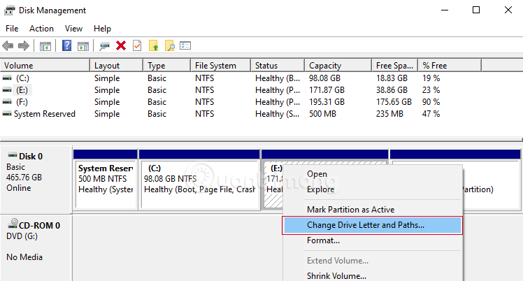This screenshot has width=523, height=281.
Task: Open the Action menu
Action: point(41,29)
